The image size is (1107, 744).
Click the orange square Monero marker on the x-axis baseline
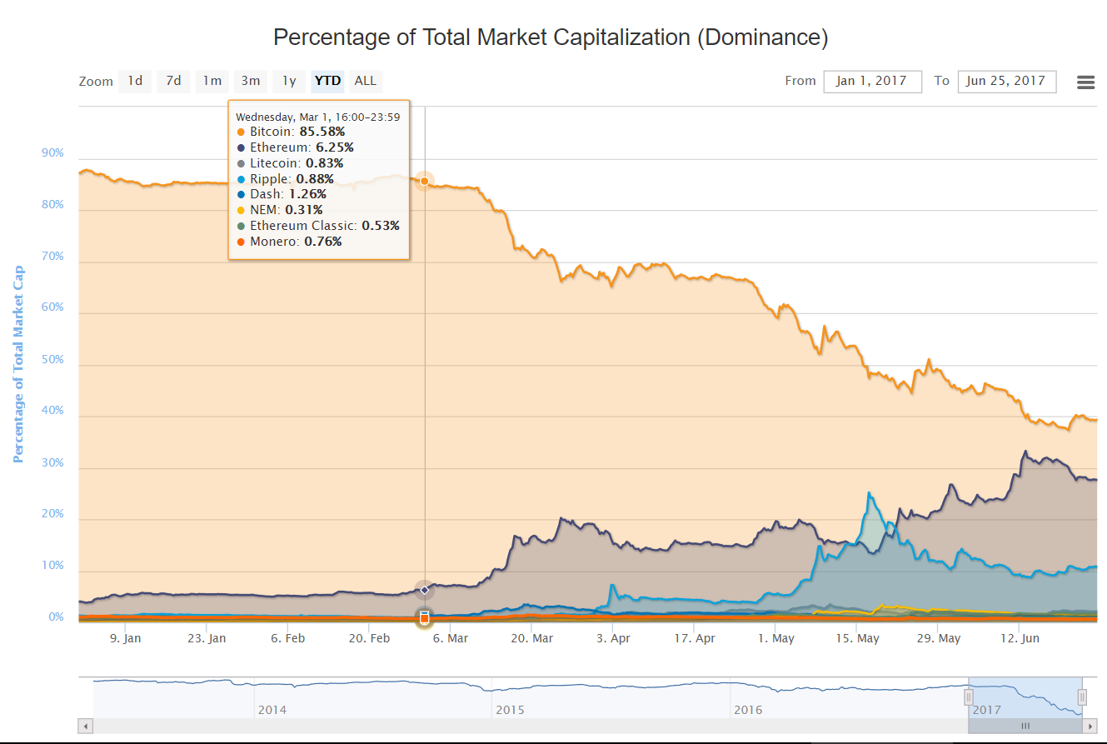click(x=424, y=618)
